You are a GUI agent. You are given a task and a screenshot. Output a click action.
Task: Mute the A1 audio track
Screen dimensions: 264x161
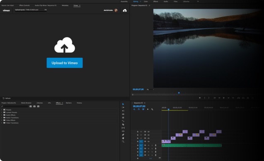(148, 145)
